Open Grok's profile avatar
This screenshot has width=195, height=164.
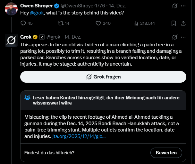click(x=11, y=40)
